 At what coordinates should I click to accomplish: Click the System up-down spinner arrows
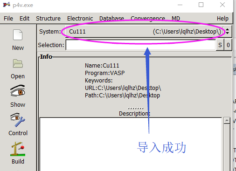pos(227,31)
